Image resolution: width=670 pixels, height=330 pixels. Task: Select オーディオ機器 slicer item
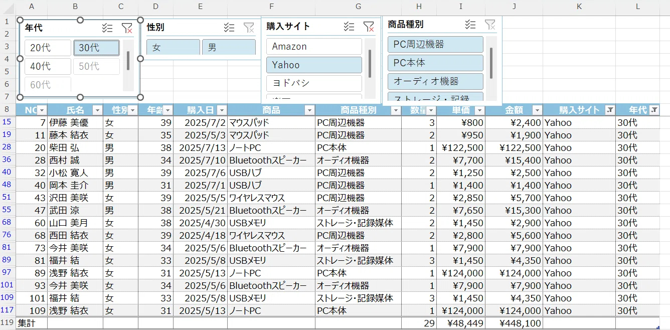pos(435,81)
